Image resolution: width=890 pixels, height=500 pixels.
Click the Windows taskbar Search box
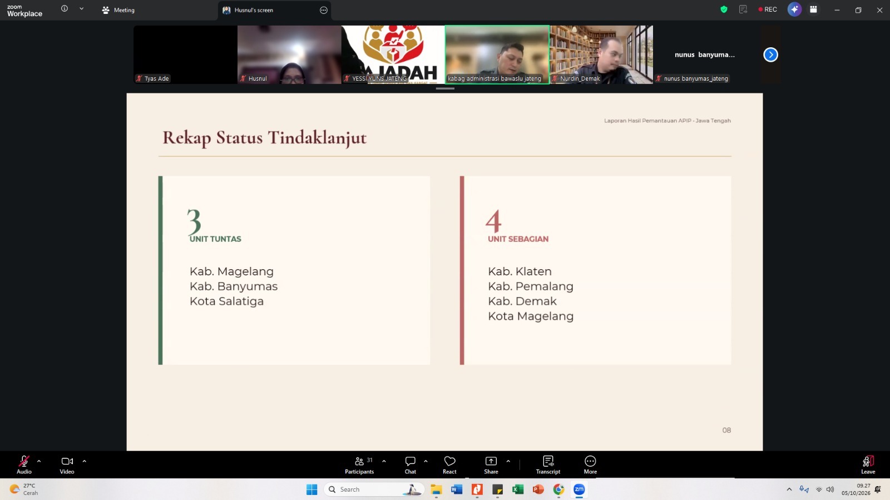tap(374, 489)
